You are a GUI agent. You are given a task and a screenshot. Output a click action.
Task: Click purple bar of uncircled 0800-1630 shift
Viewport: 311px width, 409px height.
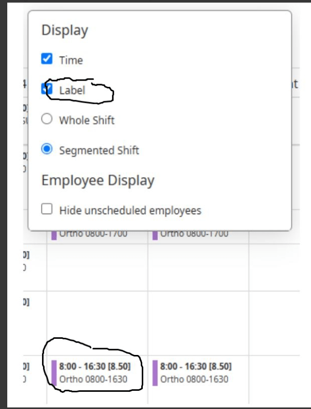155,373
